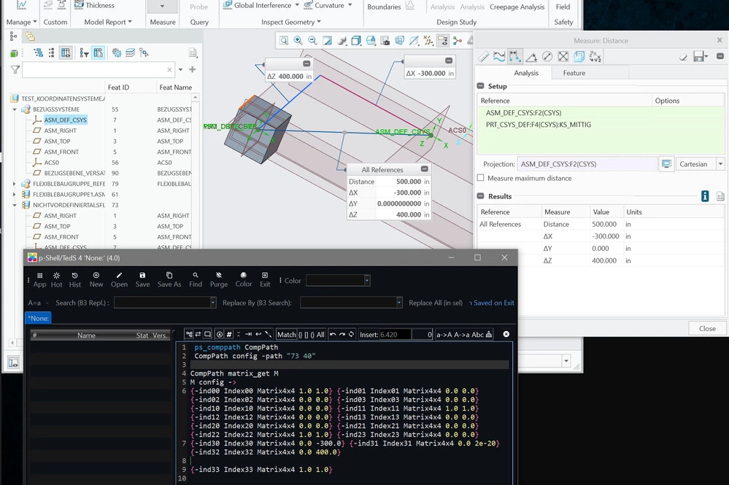Viewport: 729px width, 485px height.
Task: Click the Open button in p-Shell toolbar
Action: 119,279
